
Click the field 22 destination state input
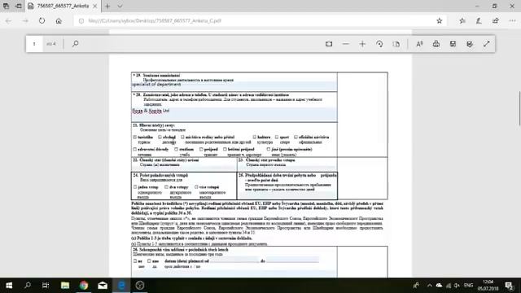[184, 168]
